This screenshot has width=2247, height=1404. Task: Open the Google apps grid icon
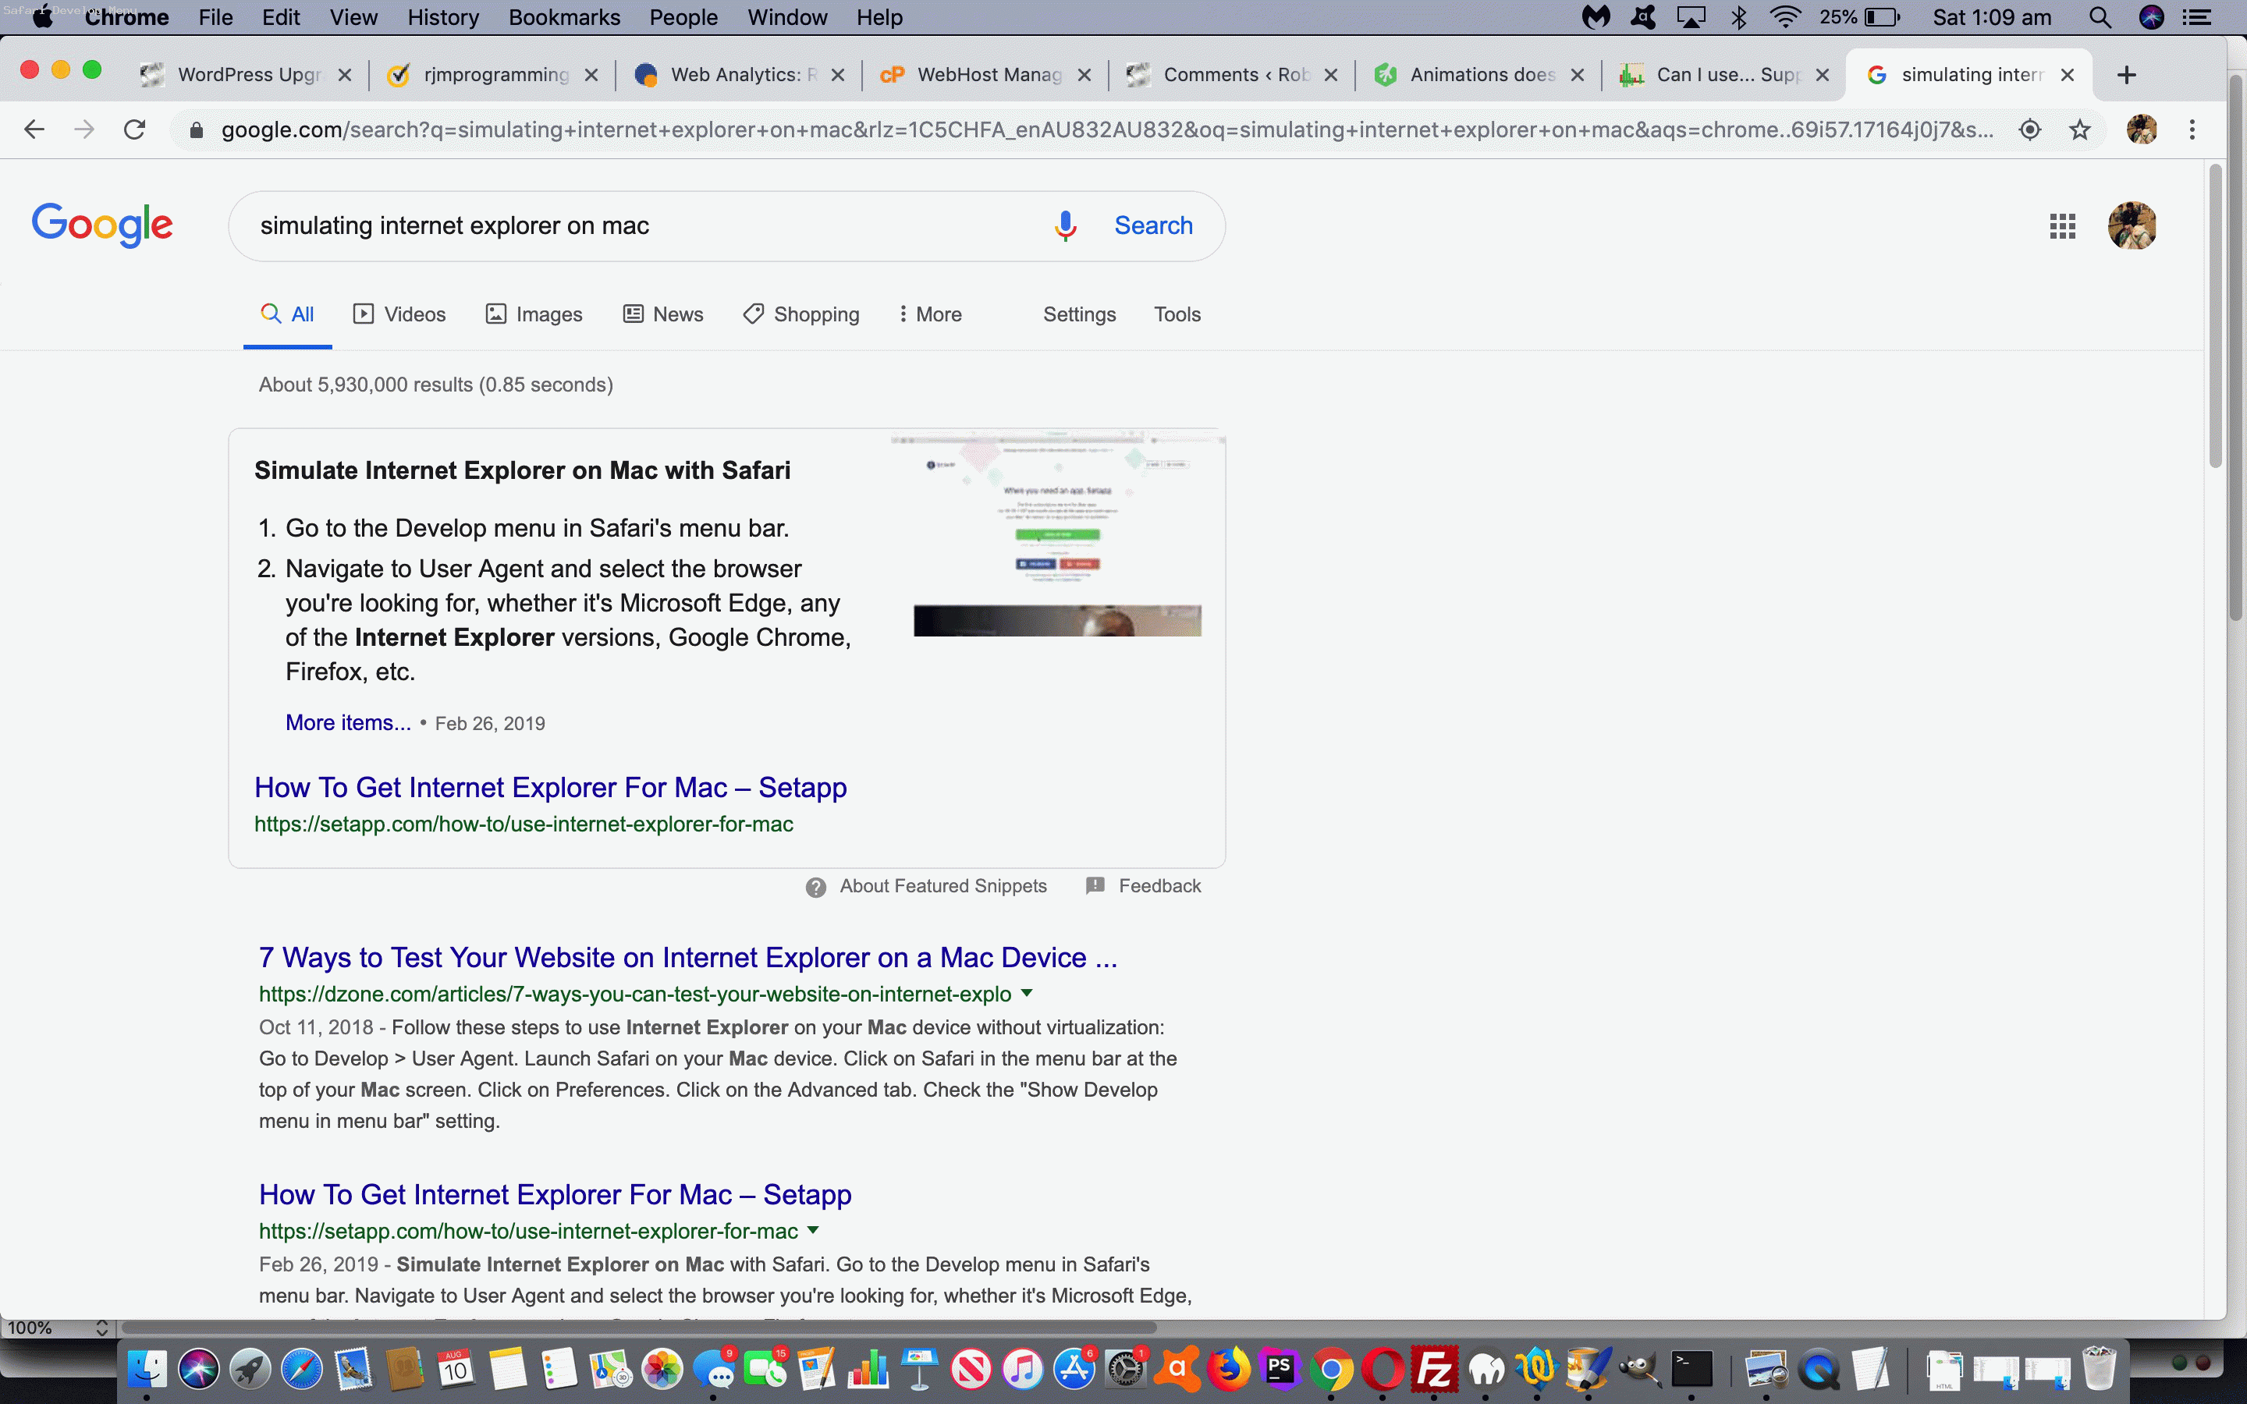click(x=2062, y=225)
